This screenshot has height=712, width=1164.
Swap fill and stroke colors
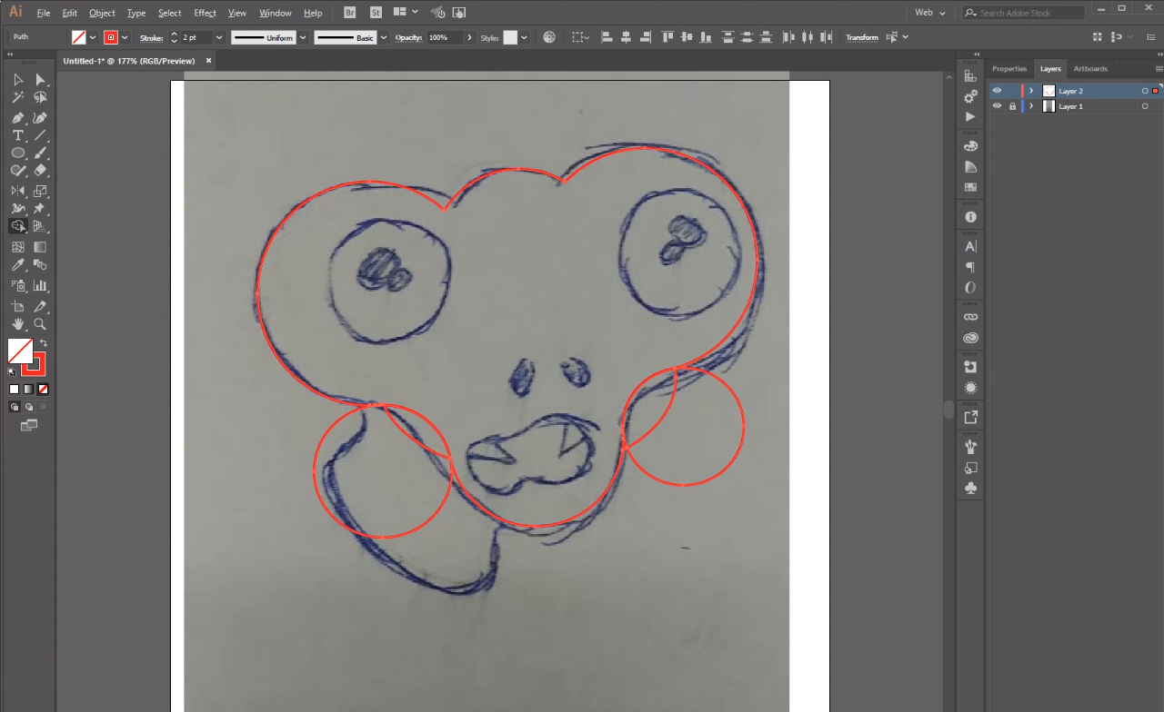point(44,343)
